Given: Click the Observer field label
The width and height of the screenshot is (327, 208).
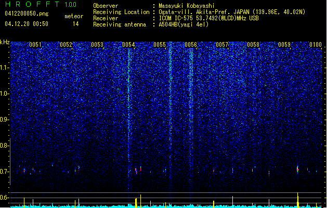Looking at the screenshot, I should click(106, 6).
